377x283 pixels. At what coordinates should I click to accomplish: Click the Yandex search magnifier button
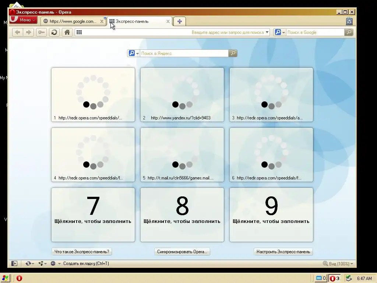click(x=233, y=53)
